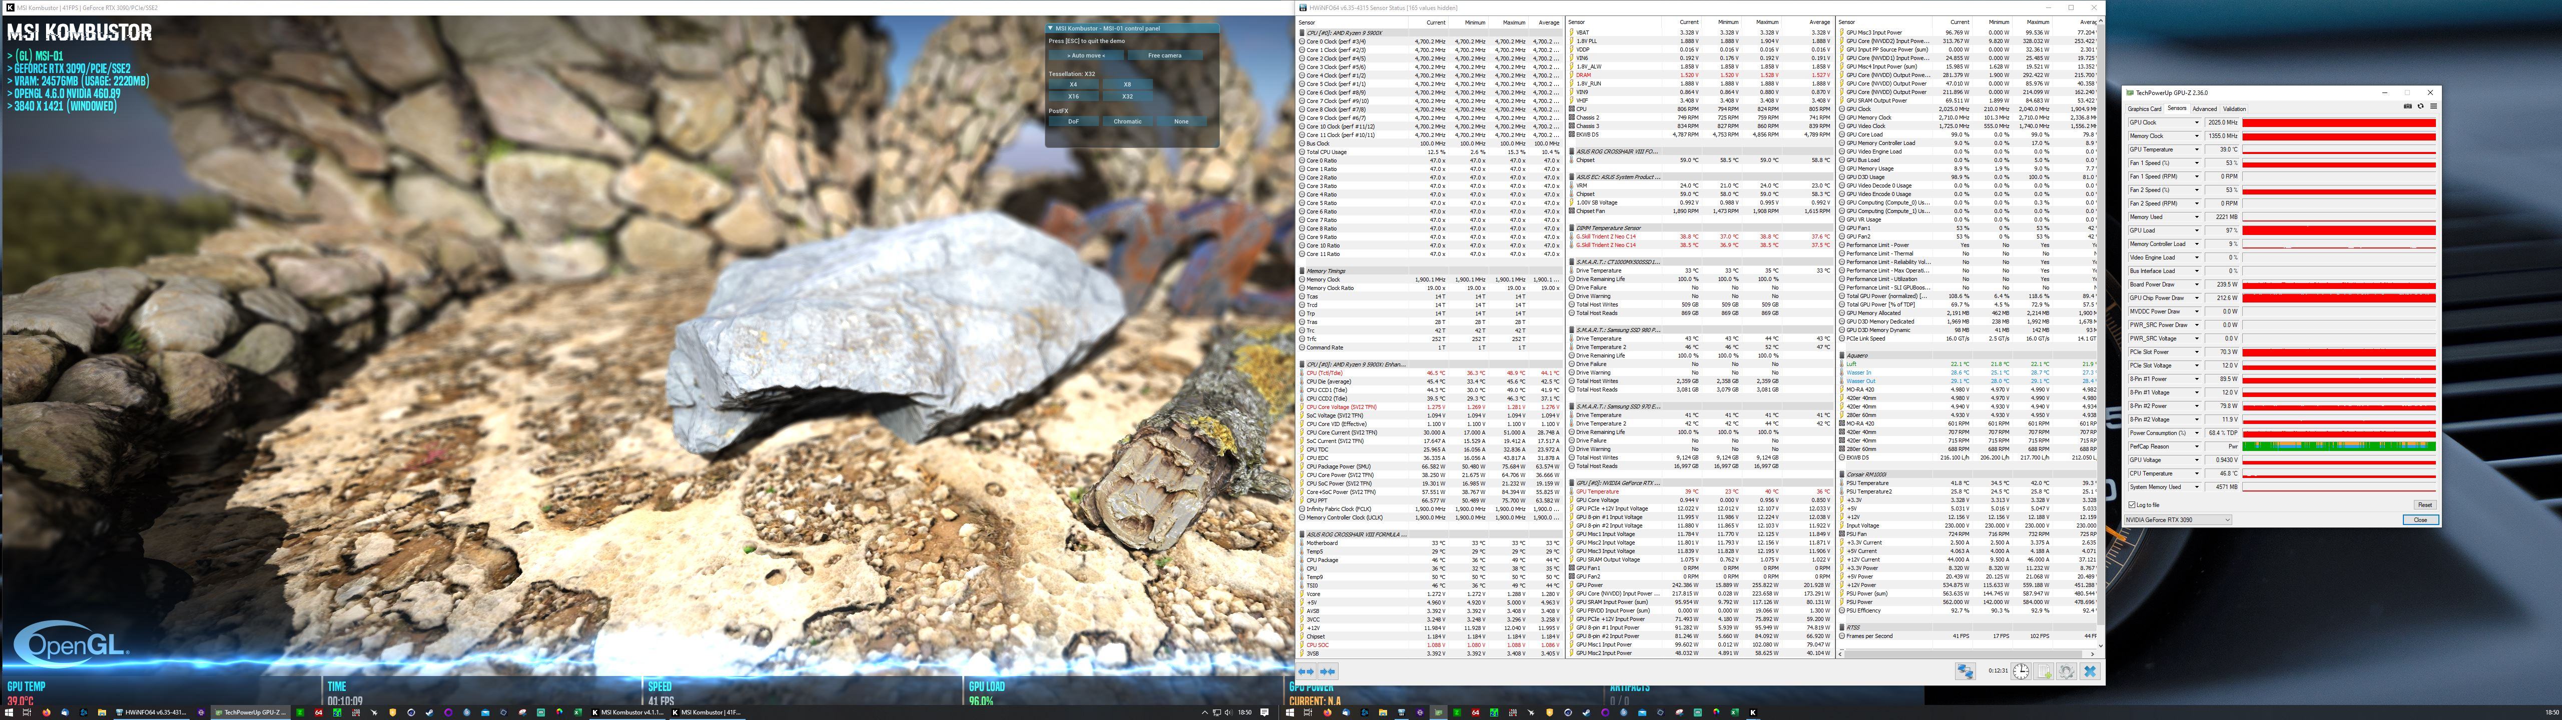The image size is (2562, 720).
Task: Toggle Log to file checkbox in GPU-Z
Action: coord(2131,504)
